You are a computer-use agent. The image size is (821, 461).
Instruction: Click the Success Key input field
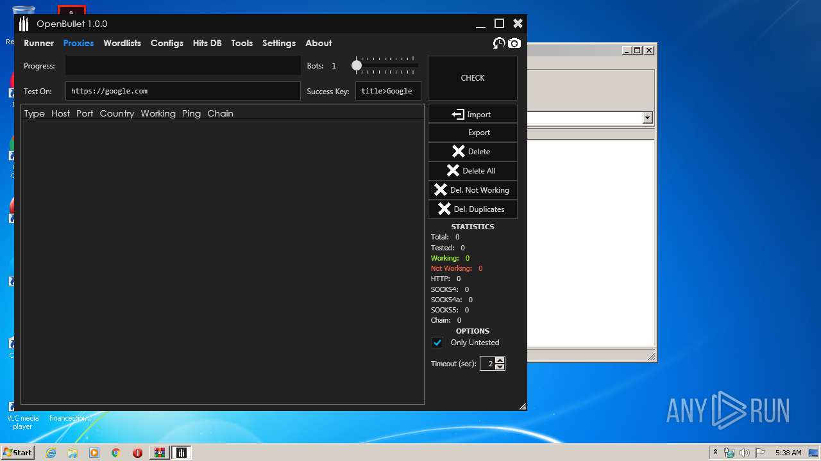[388, 91]
